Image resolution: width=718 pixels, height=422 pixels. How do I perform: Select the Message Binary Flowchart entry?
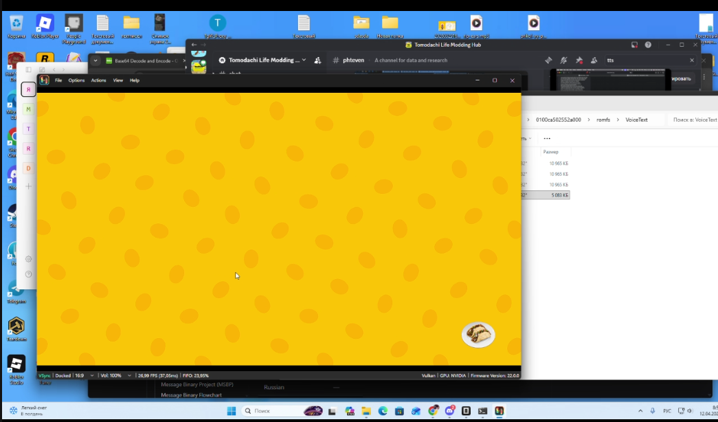coord(191,395)
